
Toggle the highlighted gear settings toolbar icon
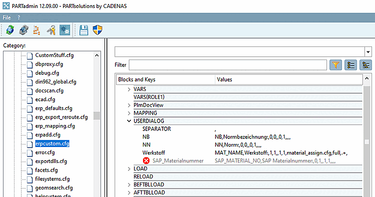click(64, 30)
